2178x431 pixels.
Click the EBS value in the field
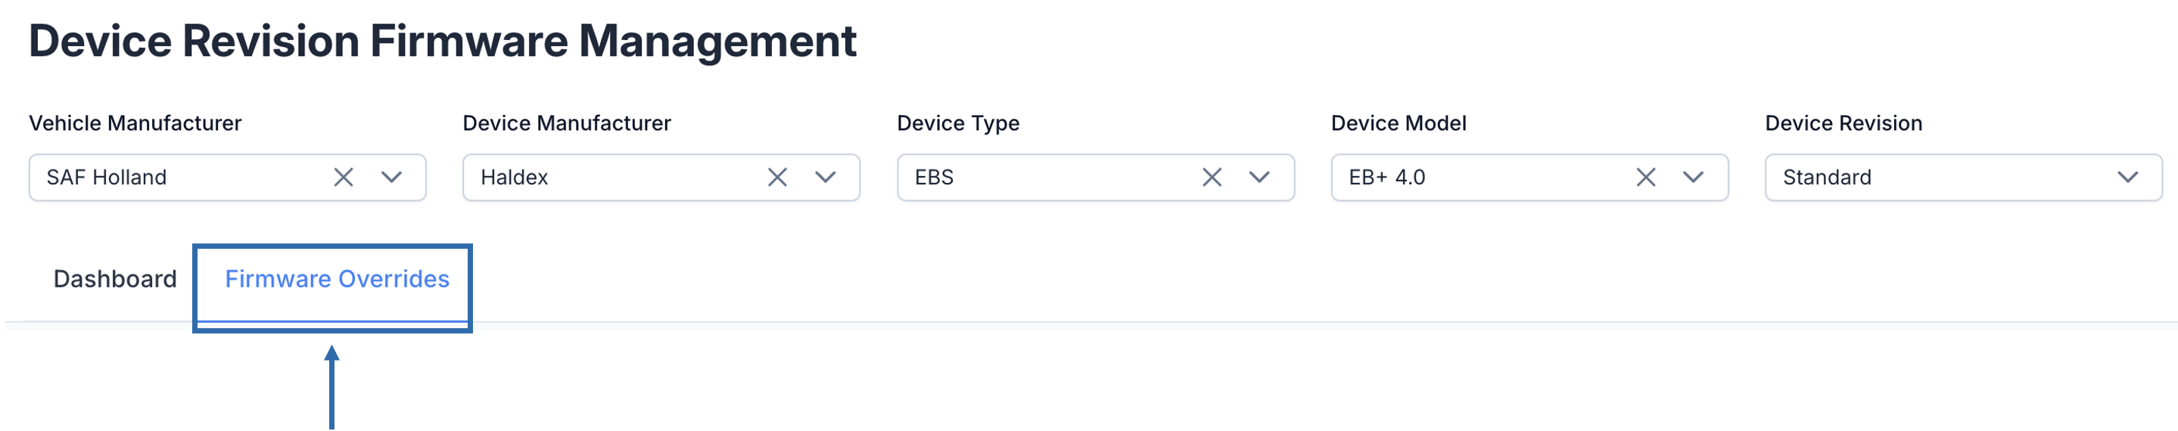933,178
